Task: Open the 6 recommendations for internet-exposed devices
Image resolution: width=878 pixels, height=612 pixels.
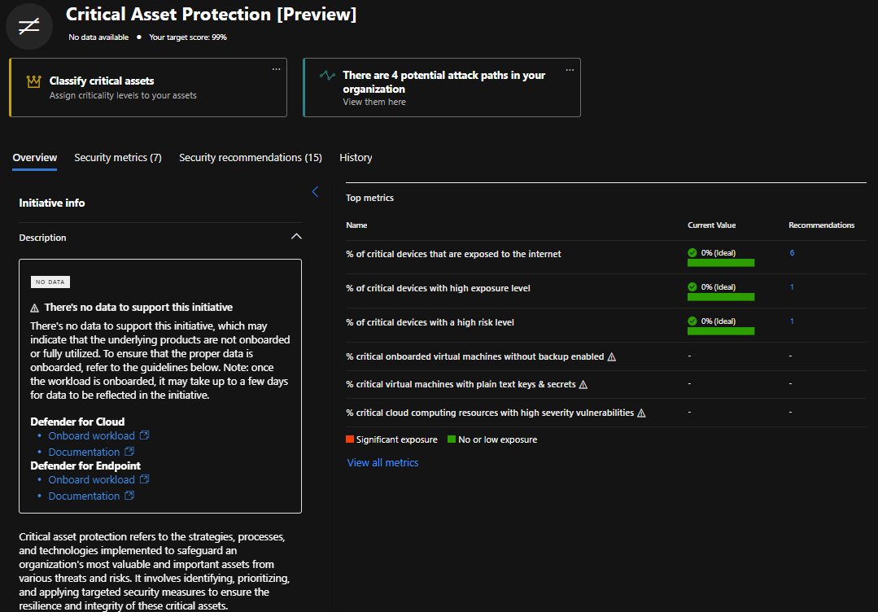Action: point(791,253)
